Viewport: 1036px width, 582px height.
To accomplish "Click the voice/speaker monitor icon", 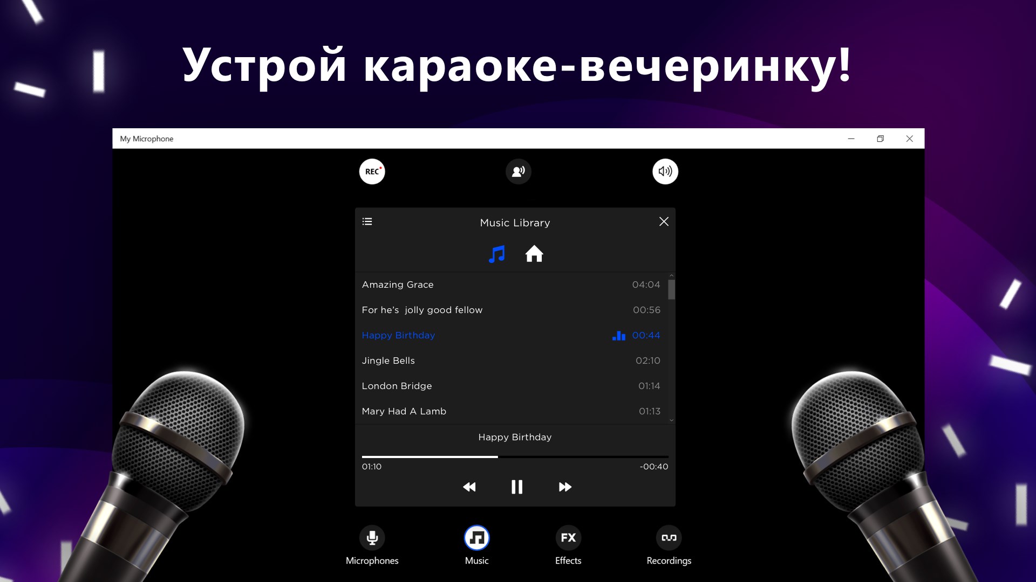I will click(x=518, y=170).
